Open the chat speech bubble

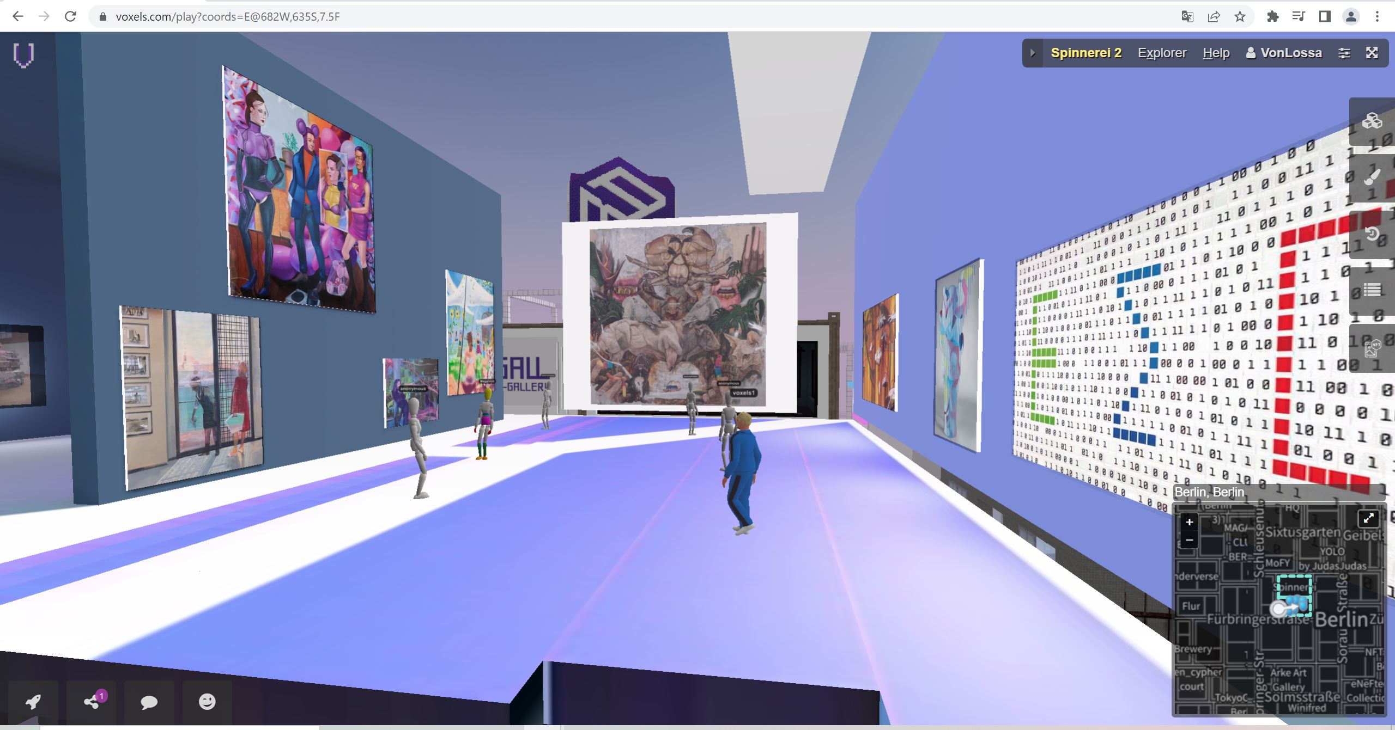click(x=149, y=702)
